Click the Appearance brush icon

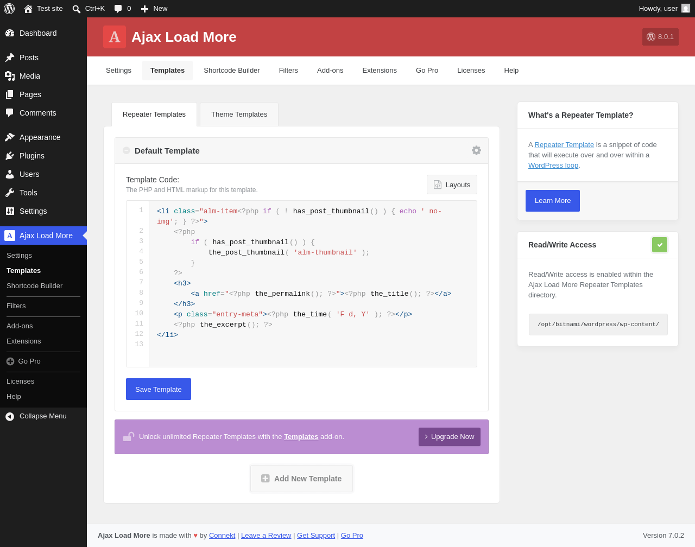(10, 137)
